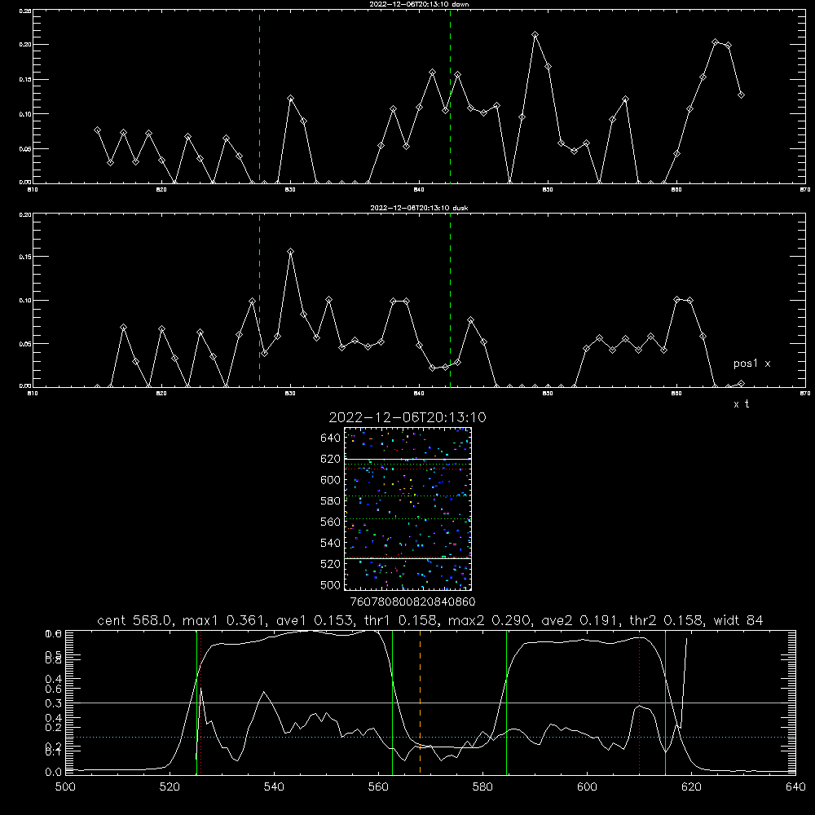Click the '500' label on bottom plot x-axis

[65, 787]
